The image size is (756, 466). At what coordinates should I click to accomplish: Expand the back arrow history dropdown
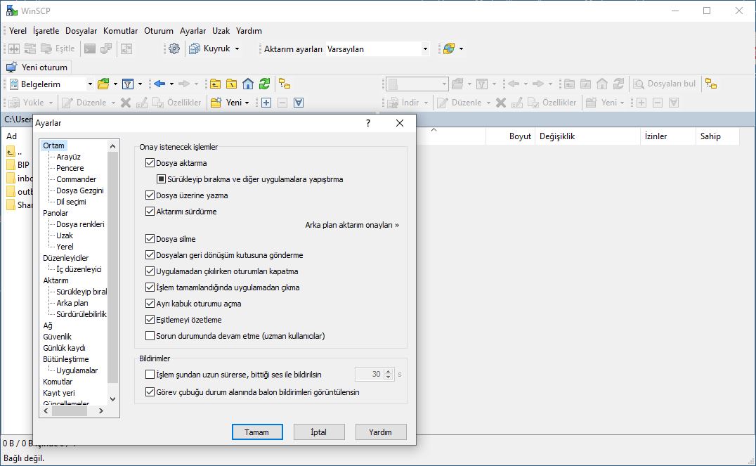pos(171,84)
